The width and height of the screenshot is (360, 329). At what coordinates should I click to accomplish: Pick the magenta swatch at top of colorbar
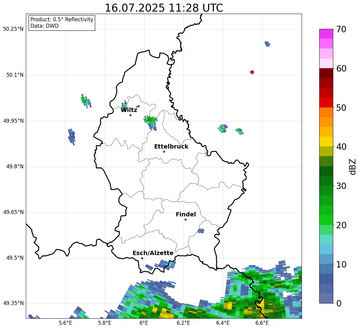326,34
